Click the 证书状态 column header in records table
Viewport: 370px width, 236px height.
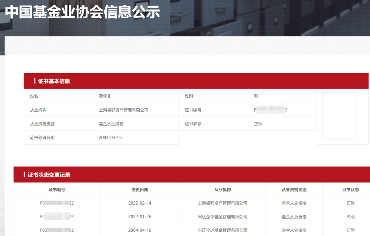click(350, 190)
